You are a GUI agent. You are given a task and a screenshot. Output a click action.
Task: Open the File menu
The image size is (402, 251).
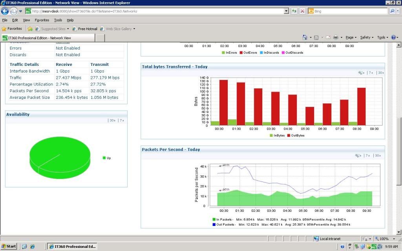click(x=5, y=20)
